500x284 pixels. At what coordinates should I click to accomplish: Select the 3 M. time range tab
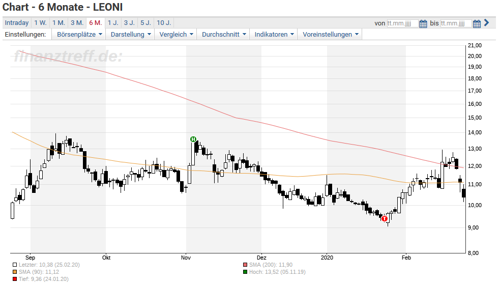pyautogui.click(x=77, y=23)
